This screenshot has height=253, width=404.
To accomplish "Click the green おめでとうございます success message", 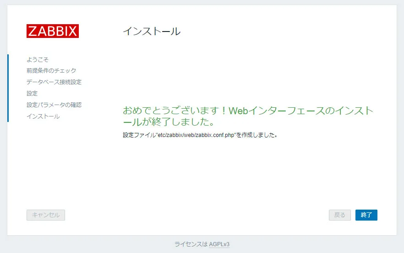I will [x=248, y=116].
